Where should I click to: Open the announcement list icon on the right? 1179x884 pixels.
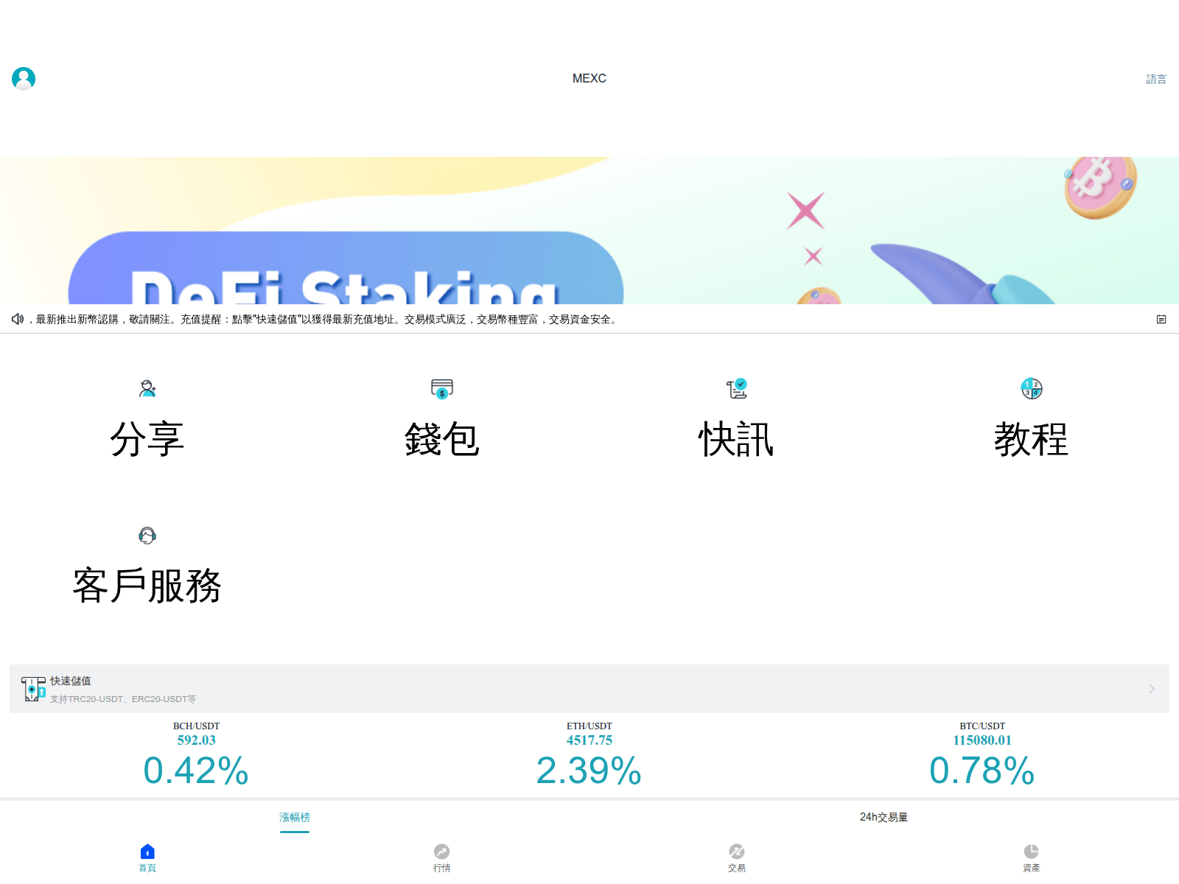click(1161, 320)
